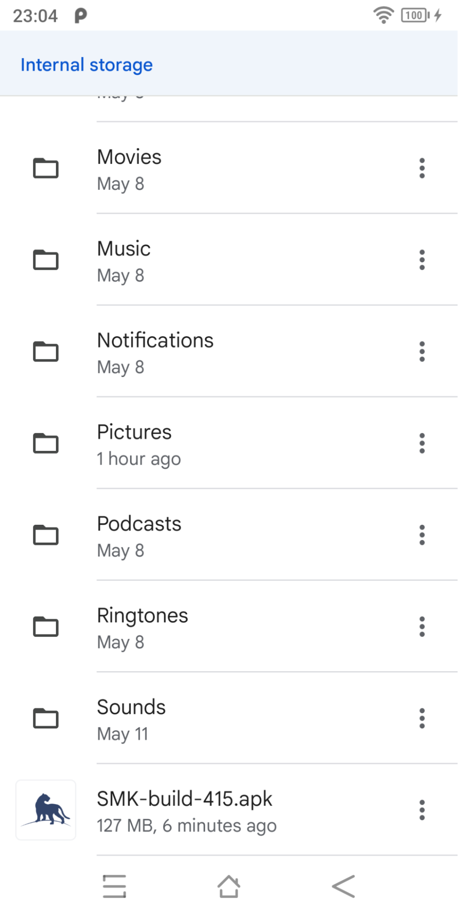Open options menu for SMK-build-415.apk
458x917 pixels.
pos(422,811)
